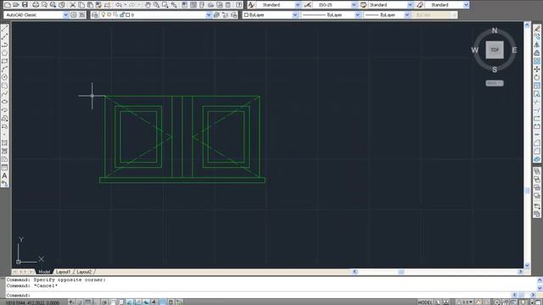The image size is (543, 305).
Task: Select the Rotate tool in the Modify toolbar
Action: (537, 77)
